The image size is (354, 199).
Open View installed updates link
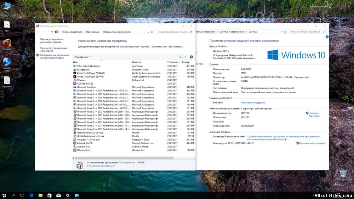point(53,50)
